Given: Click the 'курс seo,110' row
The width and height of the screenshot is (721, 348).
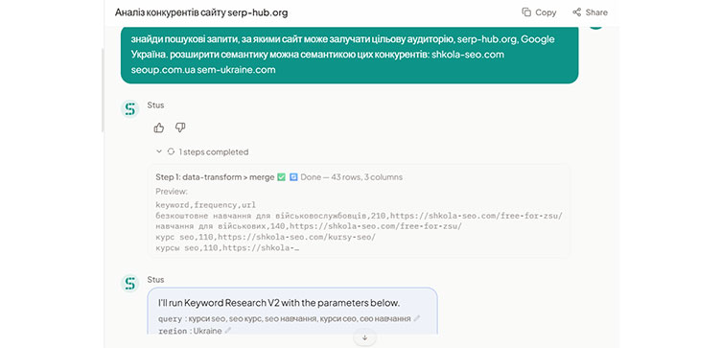Looking at the screenshot, I should click(266, 237).
